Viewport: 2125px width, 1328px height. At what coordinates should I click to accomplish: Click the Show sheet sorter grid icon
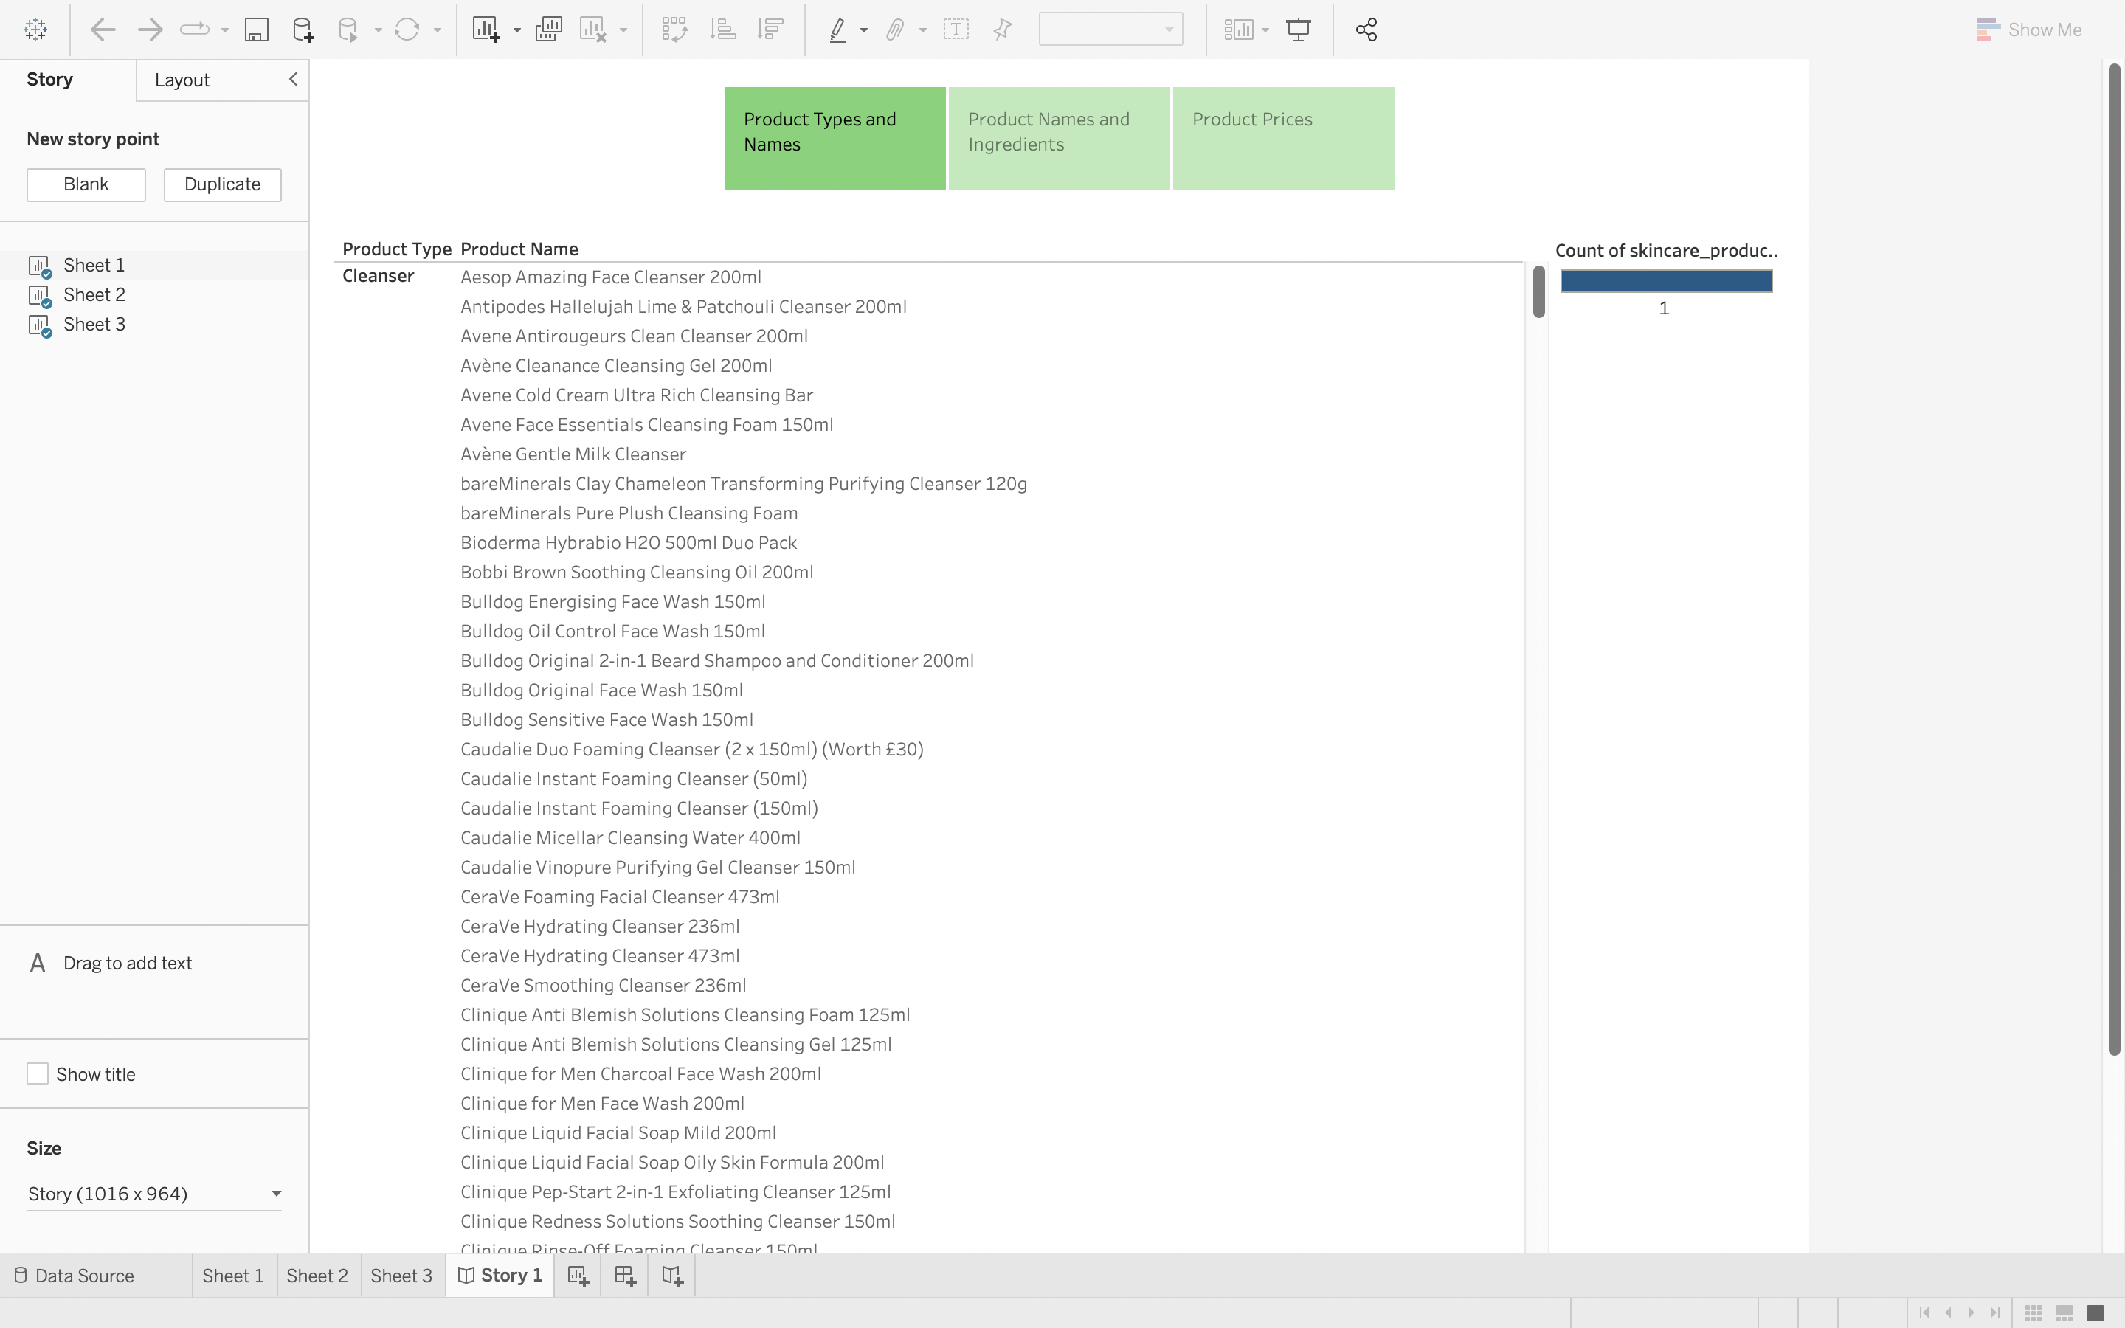(2034, 1313)
